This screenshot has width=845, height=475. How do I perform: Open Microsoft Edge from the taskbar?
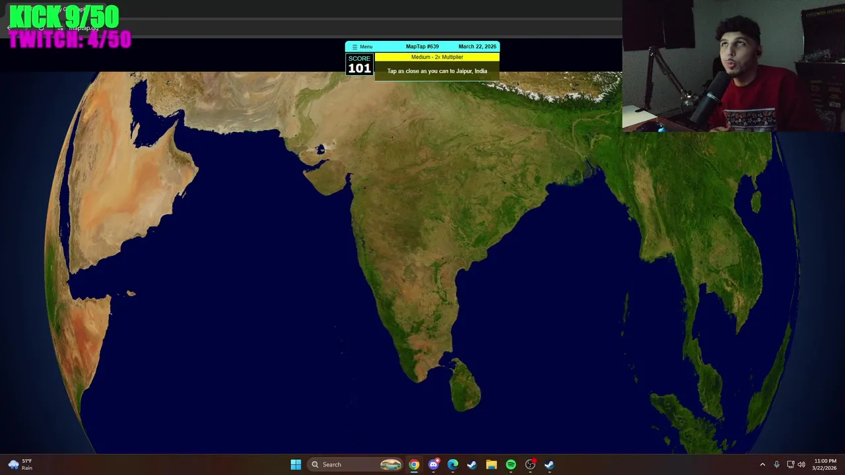click(x=453, y=464)
